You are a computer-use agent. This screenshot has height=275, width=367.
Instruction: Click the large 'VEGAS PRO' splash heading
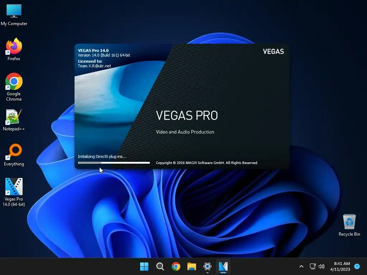[x=187, y=115]
